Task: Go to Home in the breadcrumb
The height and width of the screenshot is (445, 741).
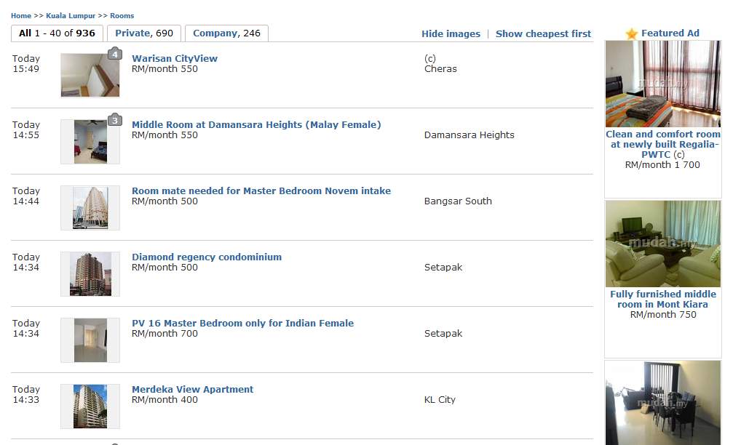Action: (x=21, y=16)
